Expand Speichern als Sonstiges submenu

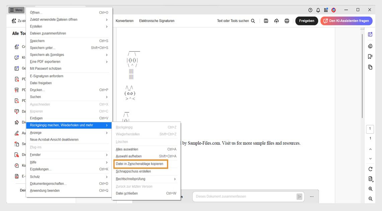[x=69, y=55]
